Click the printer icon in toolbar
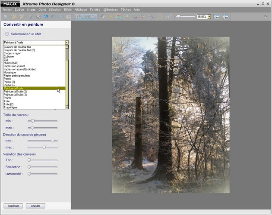Screen dimensions: 272x215 tap(38, 16)
